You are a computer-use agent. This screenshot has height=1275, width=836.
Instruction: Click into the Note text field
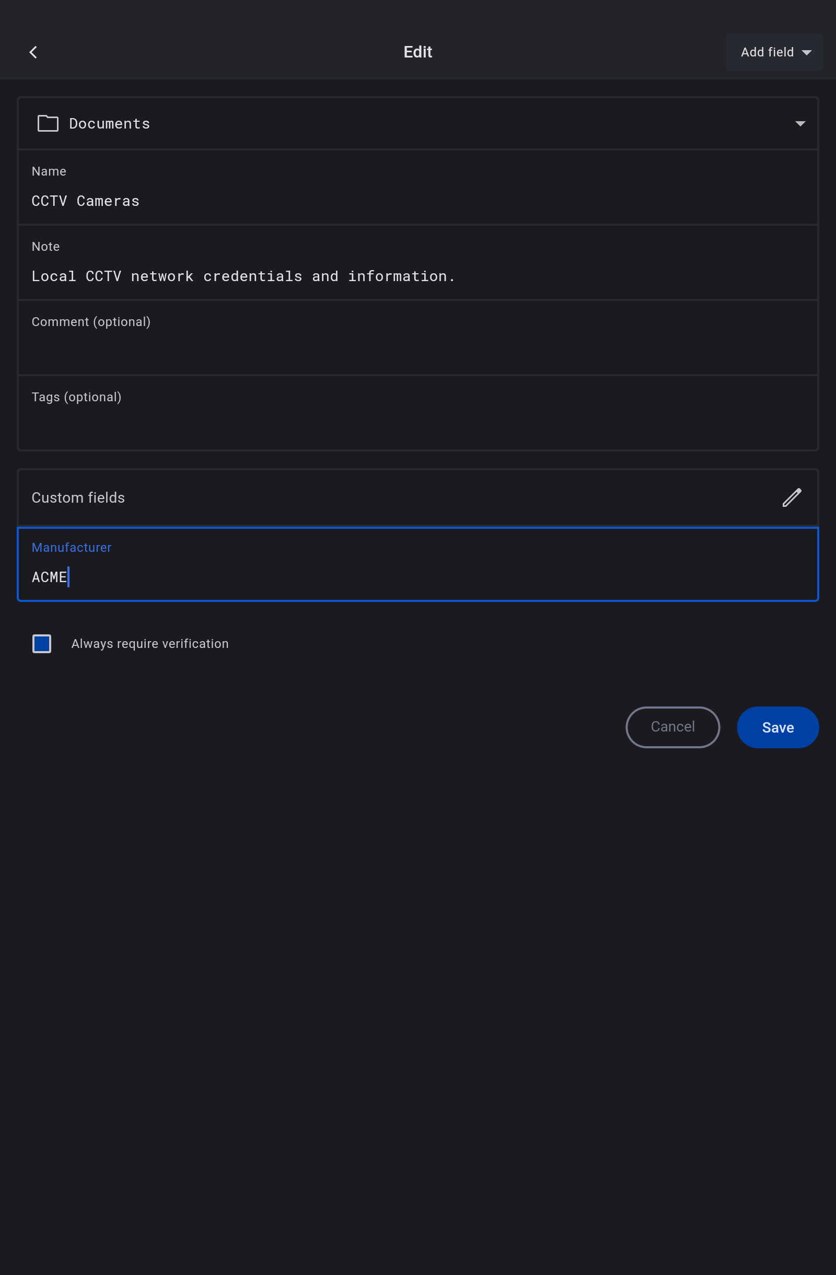pos(417,276)
